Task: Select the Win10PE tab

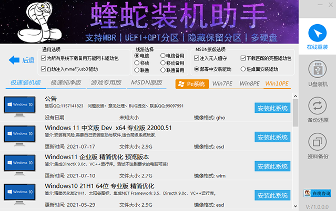Action: (x=277, y=84)
